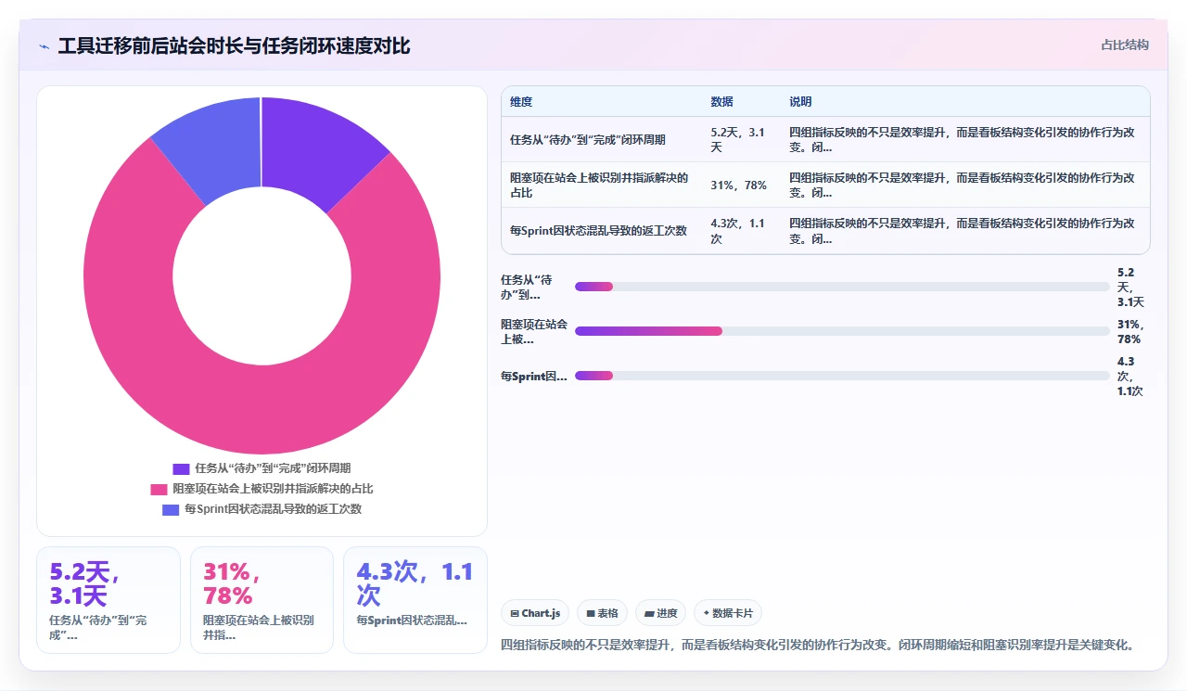Select the 表格 tag chip

click(602, 613)
